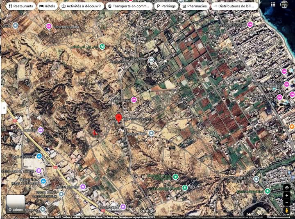Click the red Ksoussour Gharnata pin
This screenshot has height=219, width=295.
pyautogui.click(x=119, y=118)
